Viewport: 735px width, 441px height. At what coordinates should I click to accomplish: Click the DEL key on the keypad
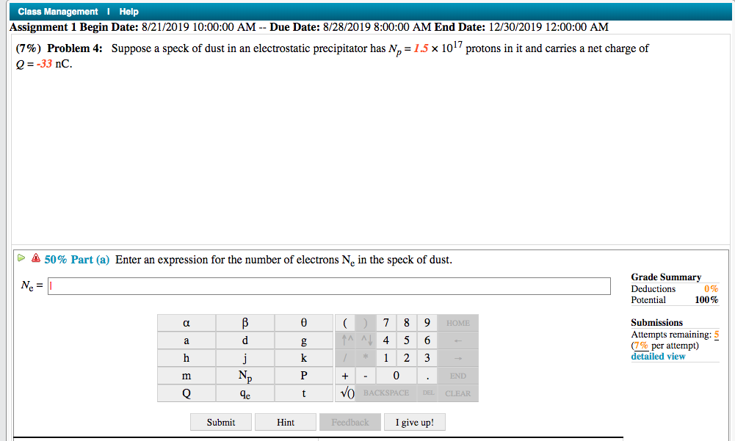click(427, 393)
